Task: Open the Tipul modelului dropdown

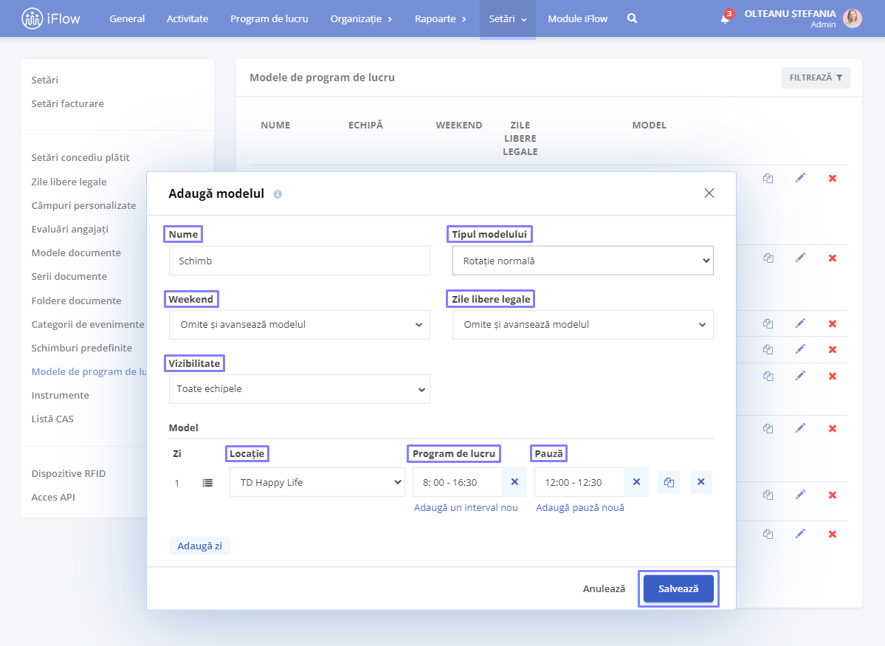Action: [582, 261]
